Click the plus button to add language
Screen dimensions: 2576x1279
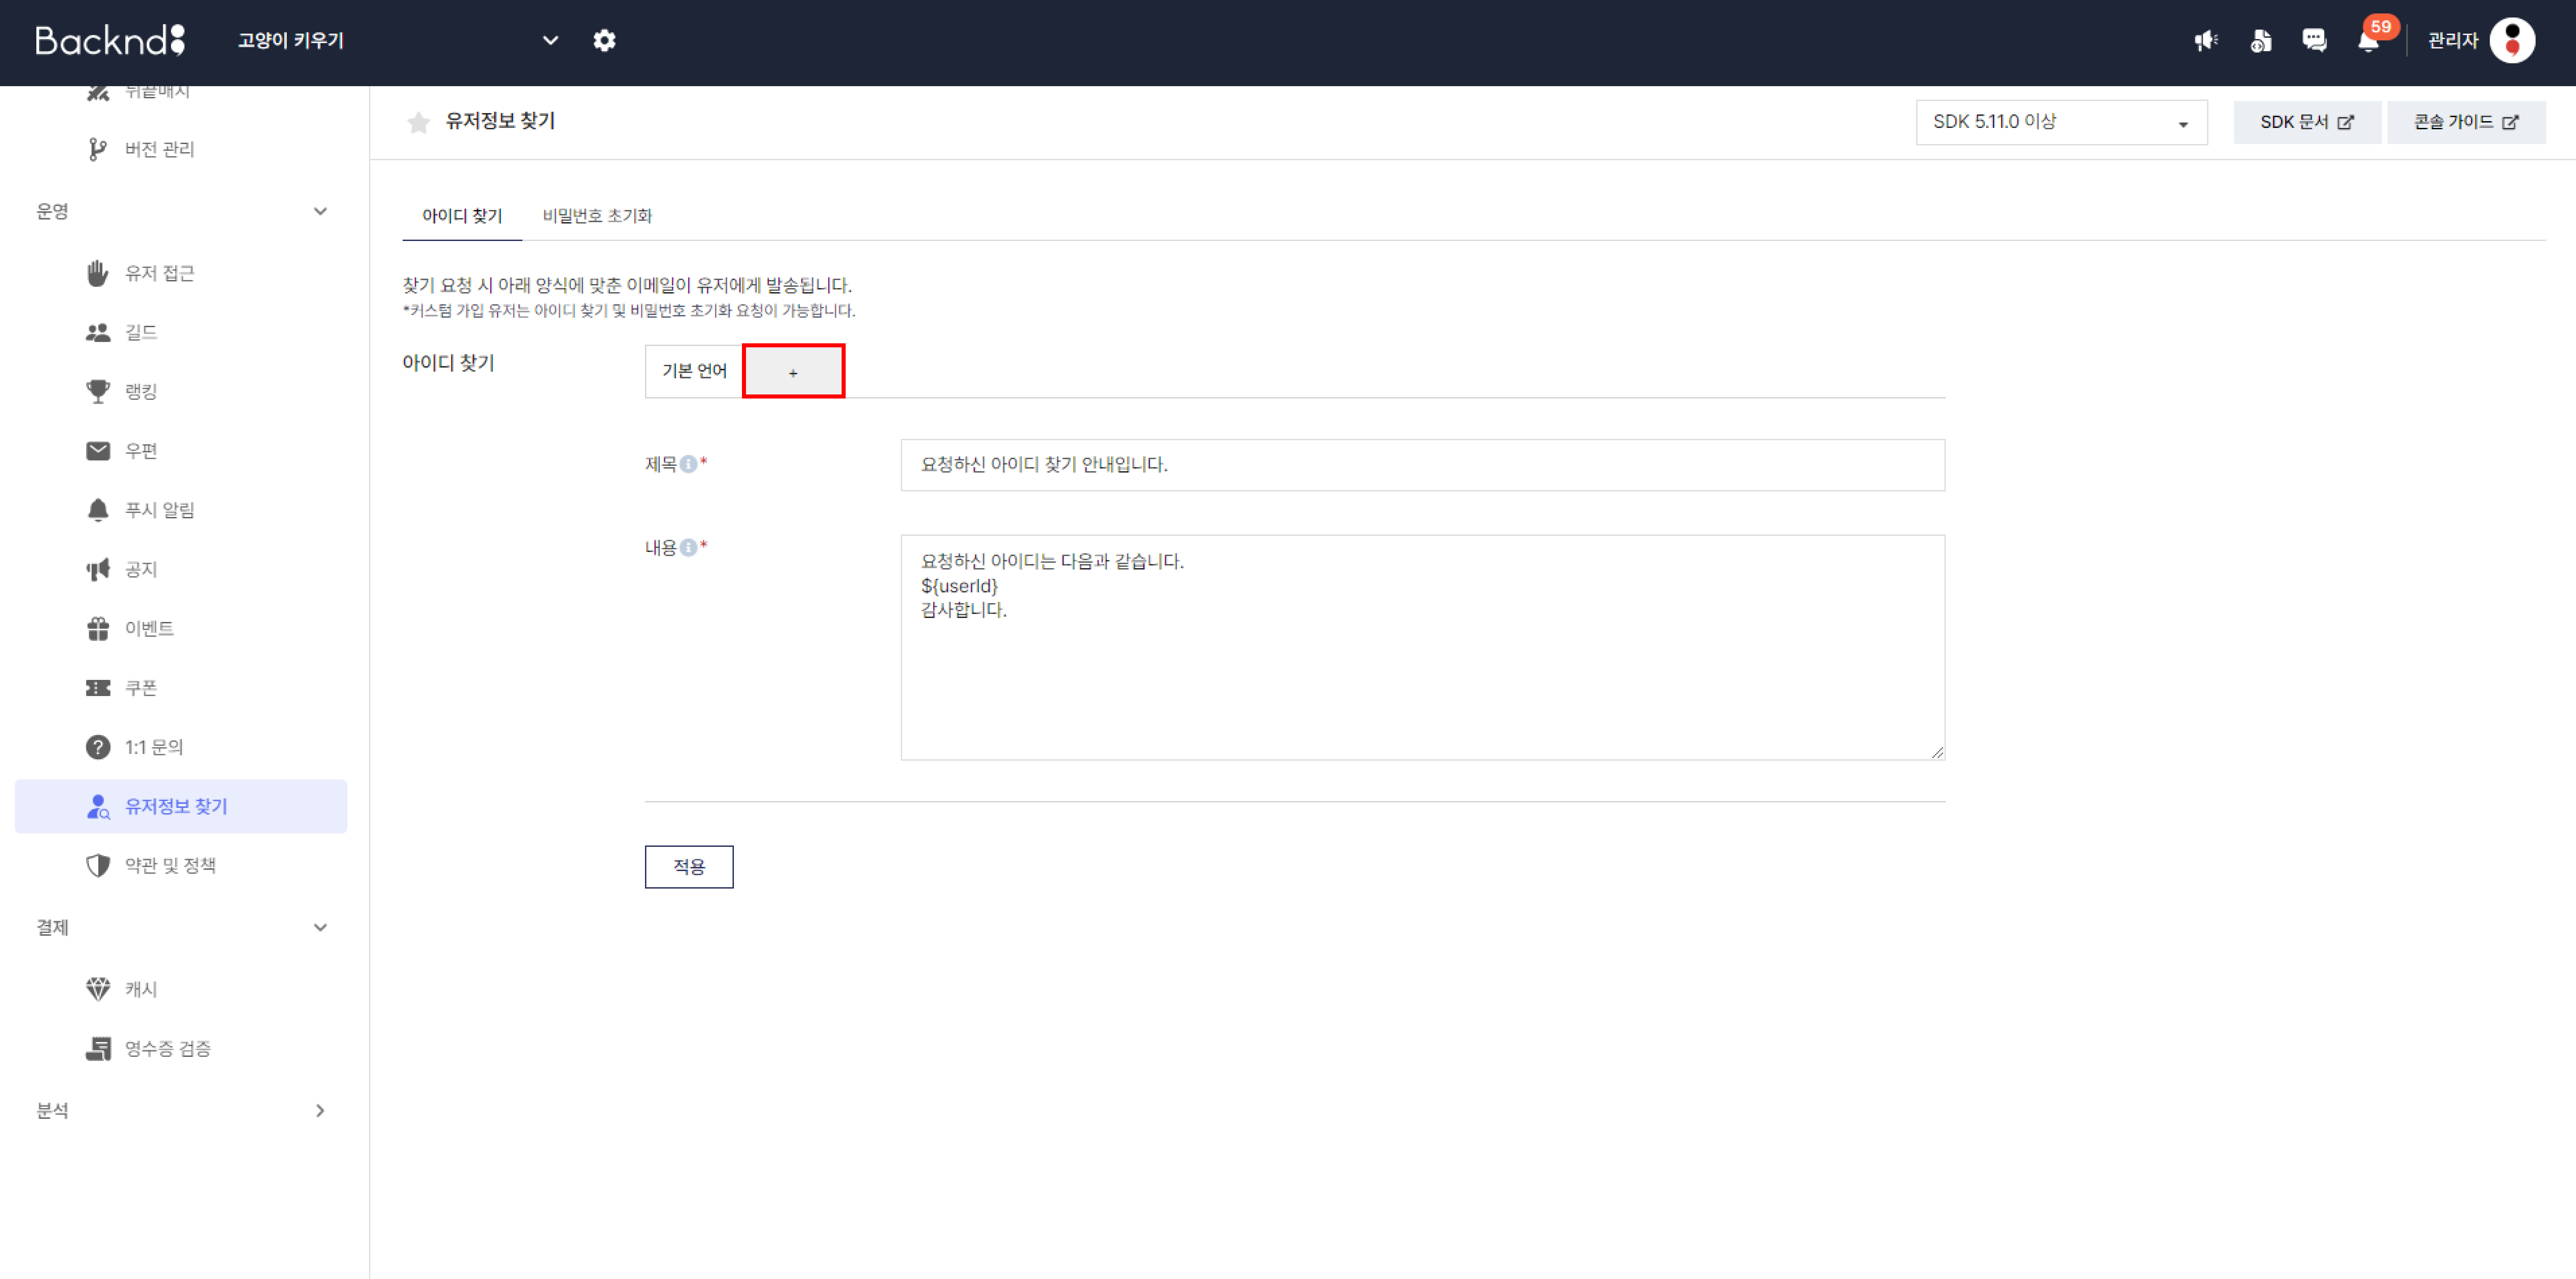tap(793, 372)
